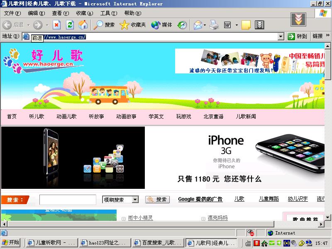
Task: Refresh the page with the green arrows icon
Action: coord(70,25)
